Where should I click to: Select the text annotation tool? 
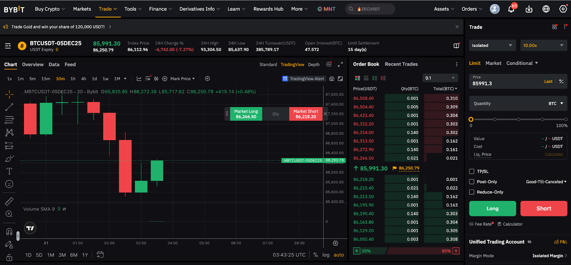[9, 171]
